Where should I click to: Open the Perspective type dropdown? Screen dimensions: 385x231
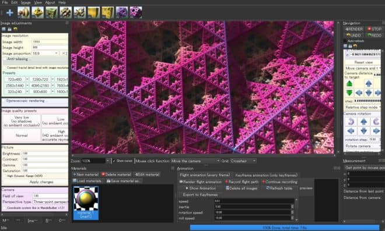pyautogui.click(x=50, y=202)
